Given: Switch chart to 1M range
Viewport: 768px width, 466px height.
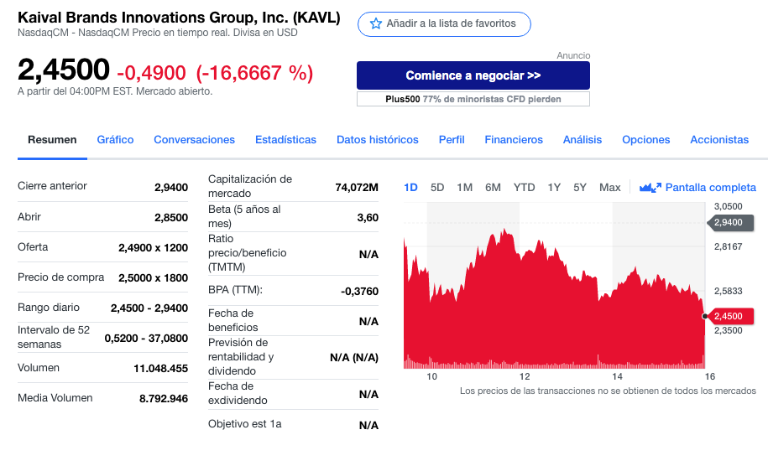Looking at the screenshot, I should 464,187.
